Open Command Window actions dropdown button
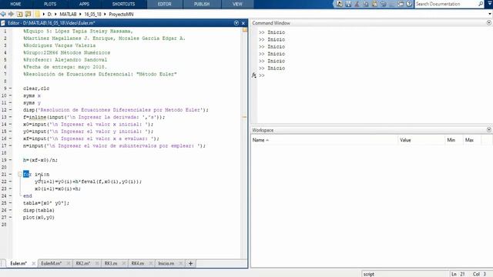The width and height of the screenshot is (493, 277). point(489,23)
